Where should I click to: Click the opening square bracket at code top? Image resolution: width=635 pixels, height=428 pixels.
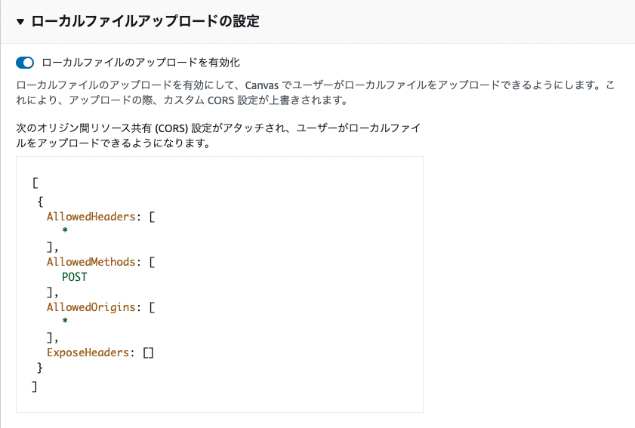point(35,183)
